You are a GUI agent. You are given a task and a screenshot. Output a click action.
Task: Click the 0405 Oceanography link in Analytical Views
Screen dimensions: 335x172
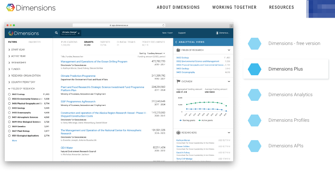pos(186,72)
